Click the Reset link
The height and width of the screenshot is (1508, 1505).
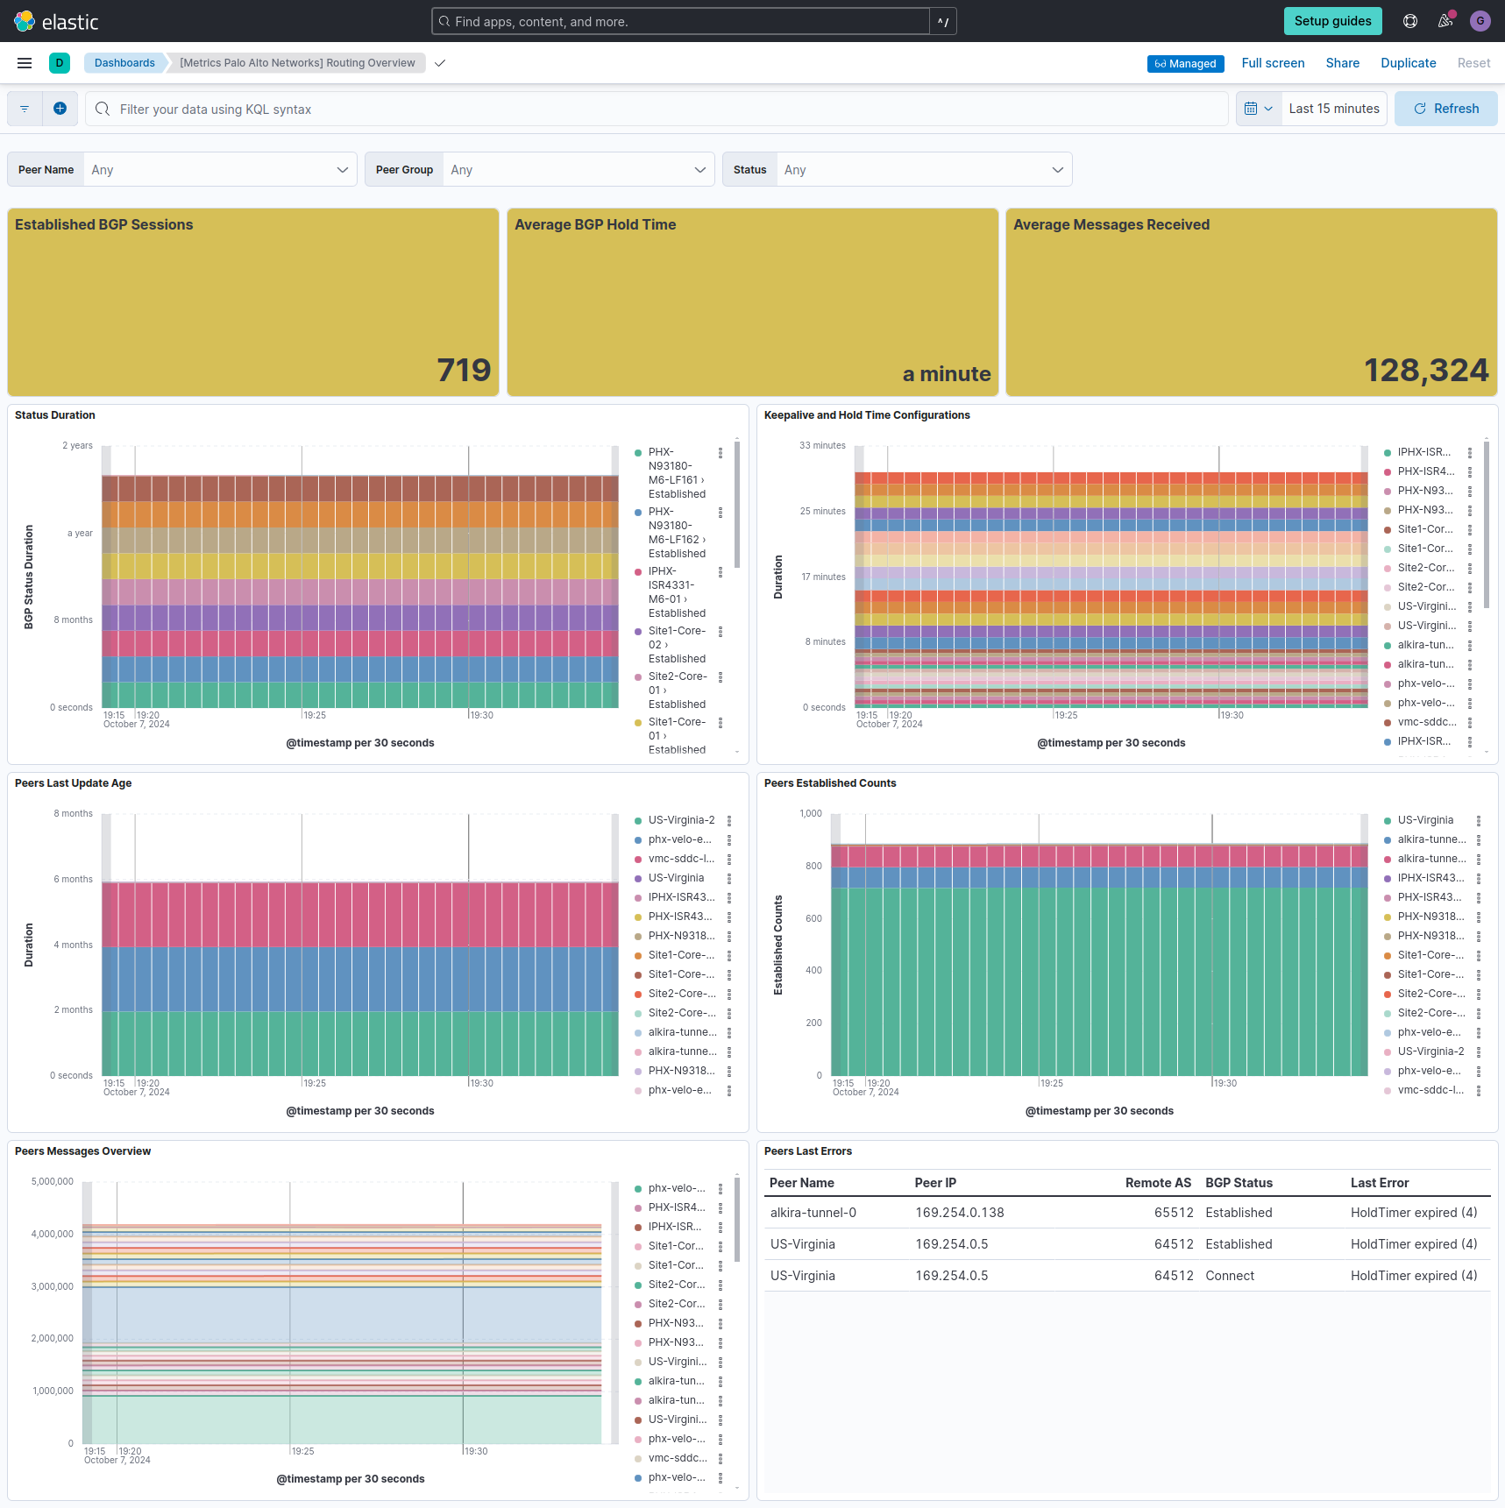coord(1474,63)
